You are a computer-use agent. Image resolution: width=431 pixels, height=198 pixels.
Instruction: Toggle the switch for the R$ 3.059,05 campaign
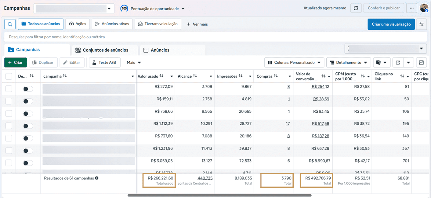point(28,163)
